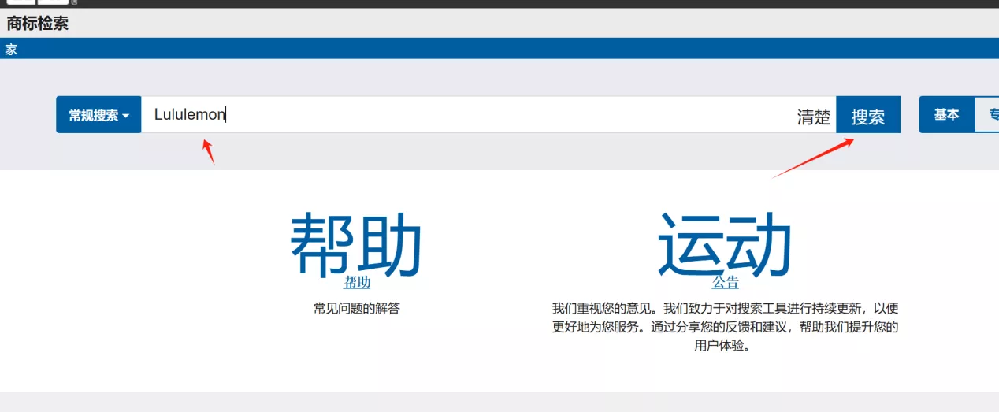Viewport: 999px width, 412px height.
Task: Switch to the partially visible 专 mode
Action: [x=988, y=115]
